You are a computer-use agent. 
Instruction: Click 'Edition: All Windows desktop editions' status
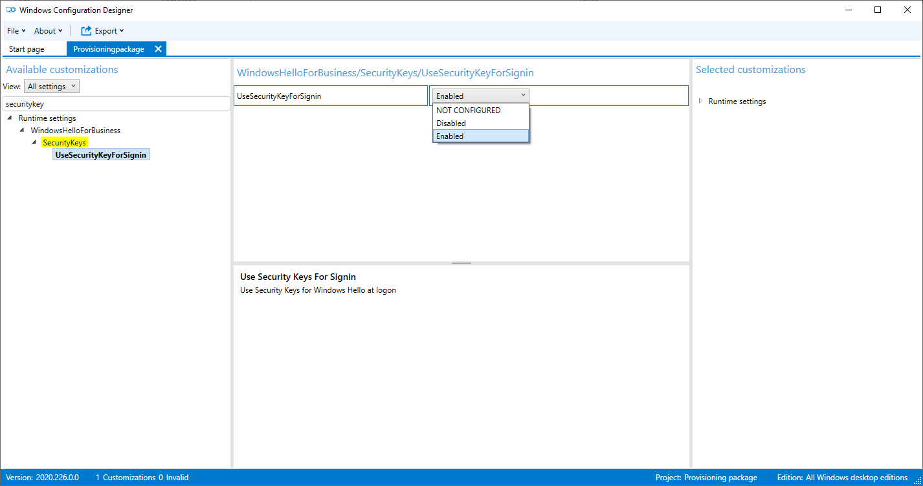coord(842,478)
